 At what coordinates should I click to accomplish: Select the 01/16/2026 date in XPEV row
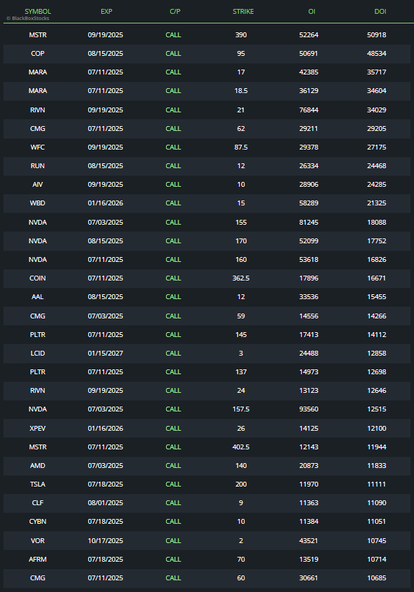pyautogui.click(x=105, y=428)
